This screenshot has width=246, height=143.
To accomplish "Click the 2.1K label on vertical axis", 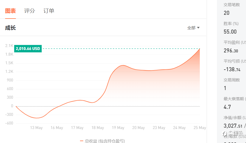I will [9, 46].
